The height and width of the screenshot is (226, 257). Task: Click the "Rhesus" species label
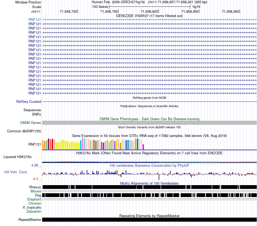coord(35,187)
